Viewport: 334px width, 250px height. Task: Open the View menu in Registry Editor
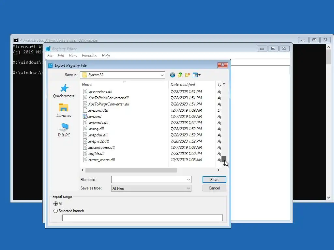73,55
